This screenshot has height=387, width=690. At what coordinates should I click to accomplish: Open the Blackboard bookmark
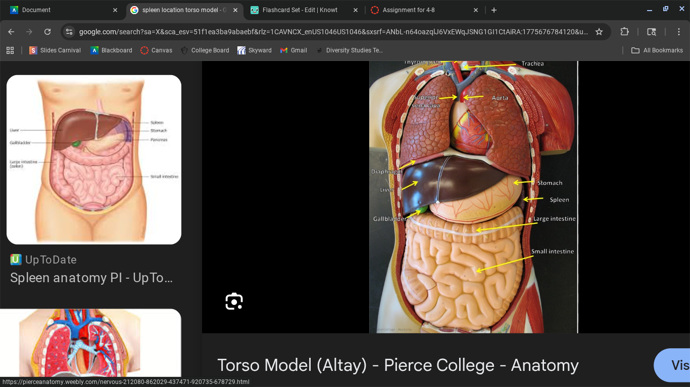(x=111, y=50)
